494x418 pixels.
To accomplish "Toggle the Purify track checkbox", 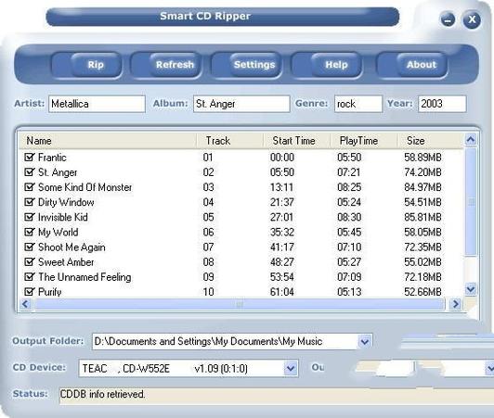I will 29,292.
